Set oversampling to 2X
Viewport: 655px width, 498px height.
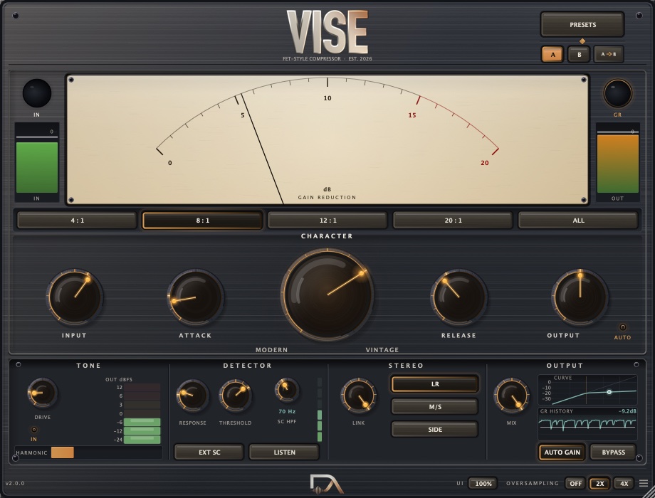click(599, 483)
